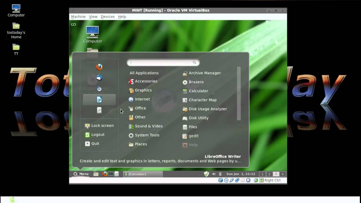Open terminal launcher in the panel
Screen dimensions: 361x203
111,174
